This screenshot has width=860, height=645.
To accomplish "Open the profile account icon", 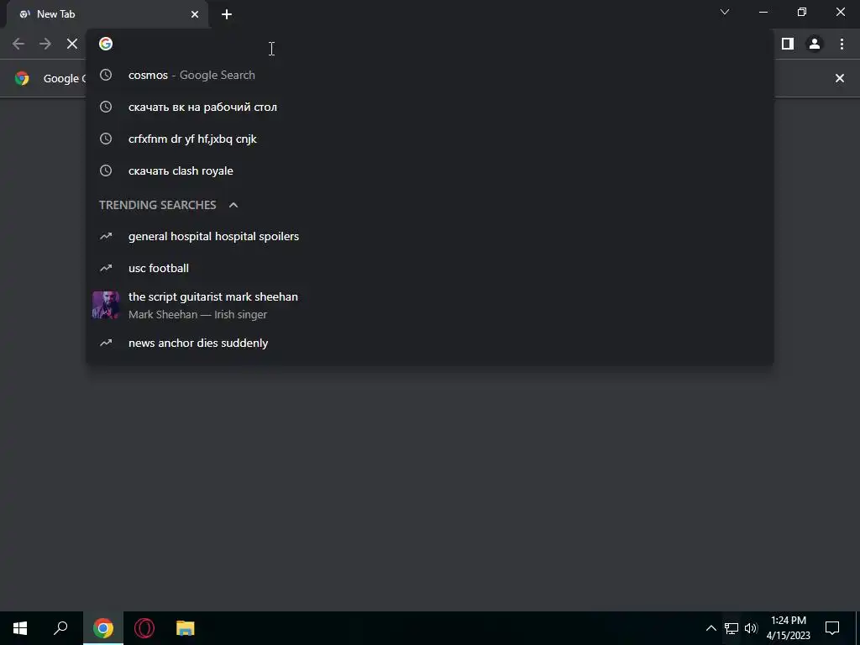I will (815, 44).
